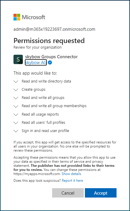
Task: Click the Read and write directory data label
Action: tap(46, 81)
